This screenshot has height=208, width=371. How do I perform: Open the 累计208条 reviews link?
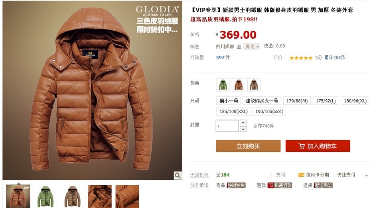pos(335,58)
